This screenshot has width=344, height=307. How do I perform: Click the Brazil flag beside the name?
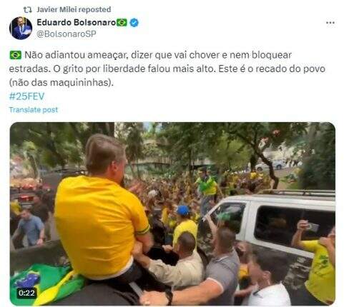(x=122, y=23)
